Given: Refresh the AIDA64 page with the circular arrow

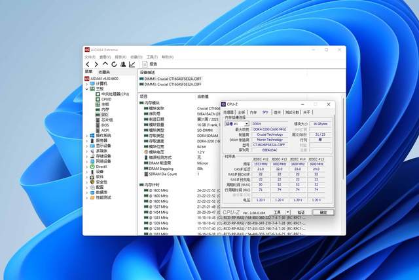Looking at the screenshot, I should [x=114, y=64].
